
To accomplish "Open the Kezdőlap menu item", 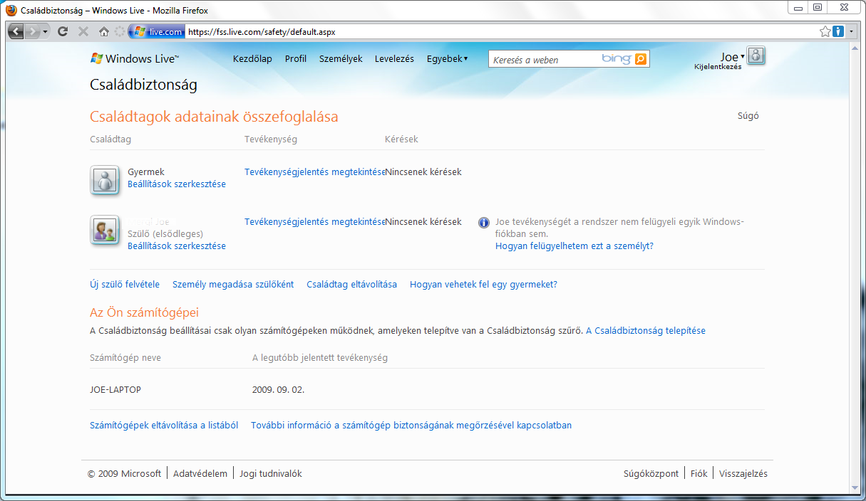I will click(x=252, y=59).
